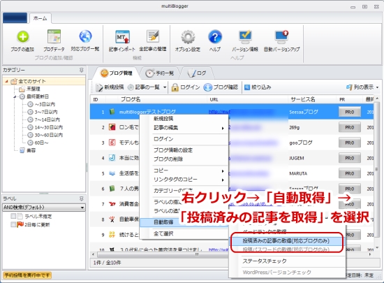Click the blue question mark ヘルプ icon

(215, 37)
